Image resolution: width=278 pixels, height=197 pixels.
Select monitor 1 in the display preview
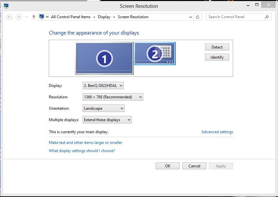pos(104,58)
